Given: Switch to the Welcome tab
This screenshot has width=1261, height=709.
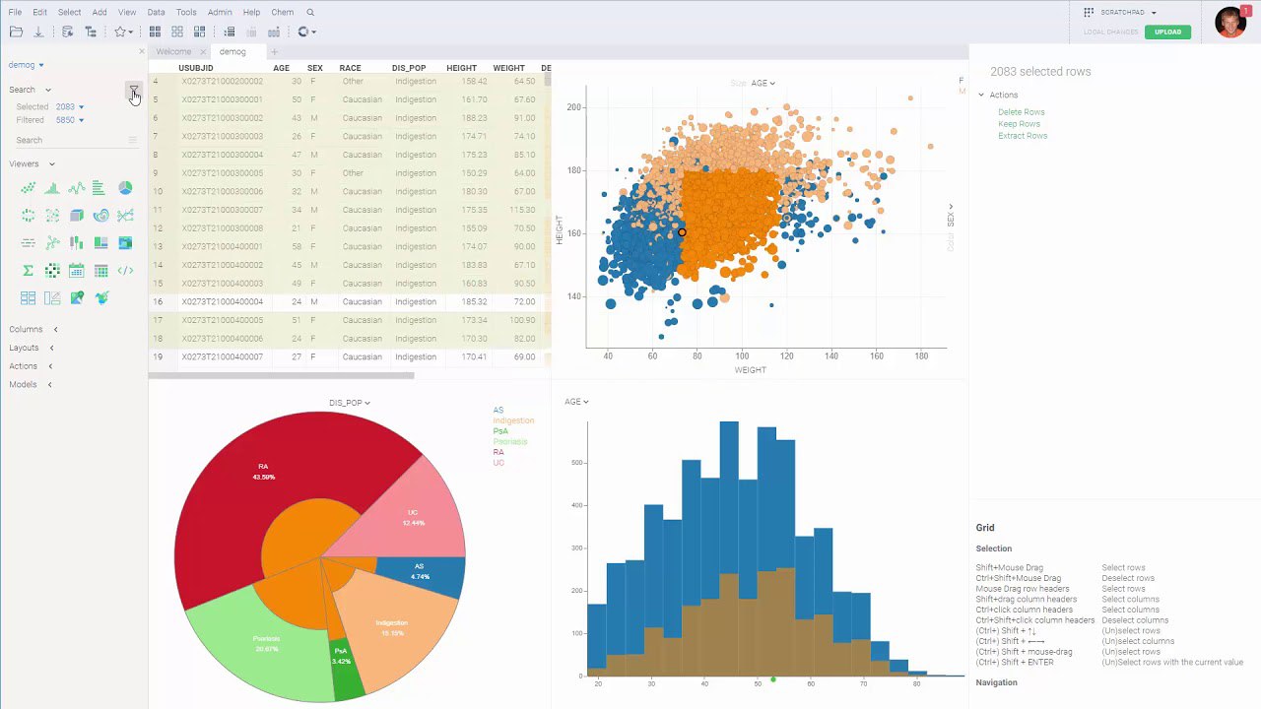Looking at the screenshot, I should pos(173,51).
